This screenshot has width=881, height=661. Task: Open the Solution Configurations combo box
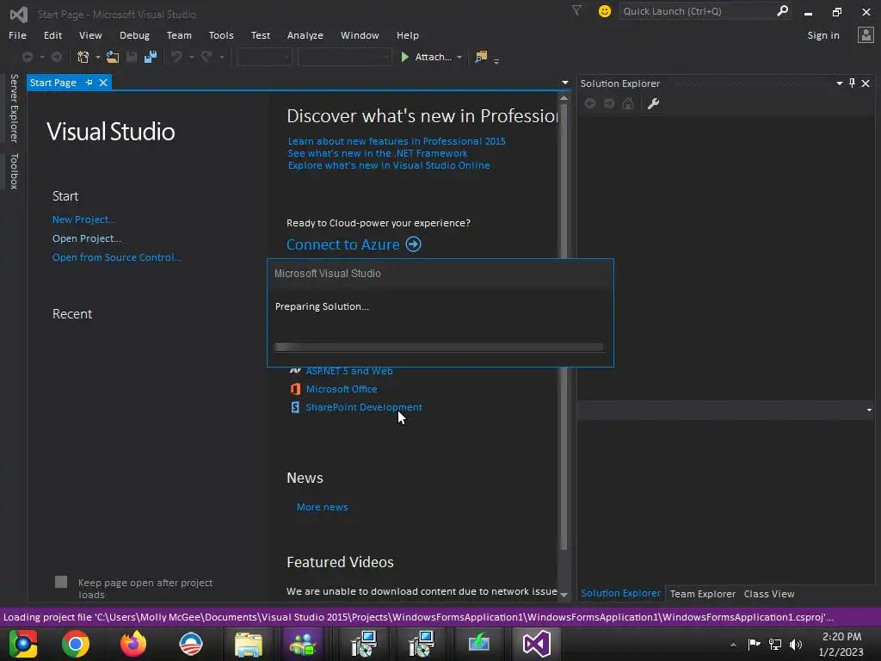pyautogui.click(x=264, y=57)
